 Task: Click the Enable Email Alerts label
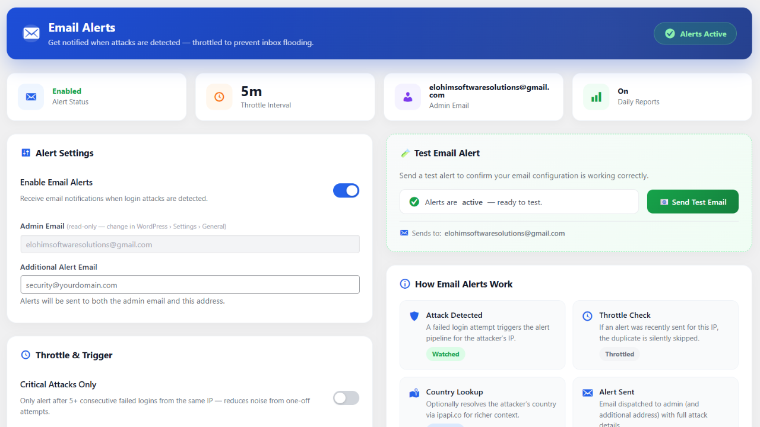[56, 182]
